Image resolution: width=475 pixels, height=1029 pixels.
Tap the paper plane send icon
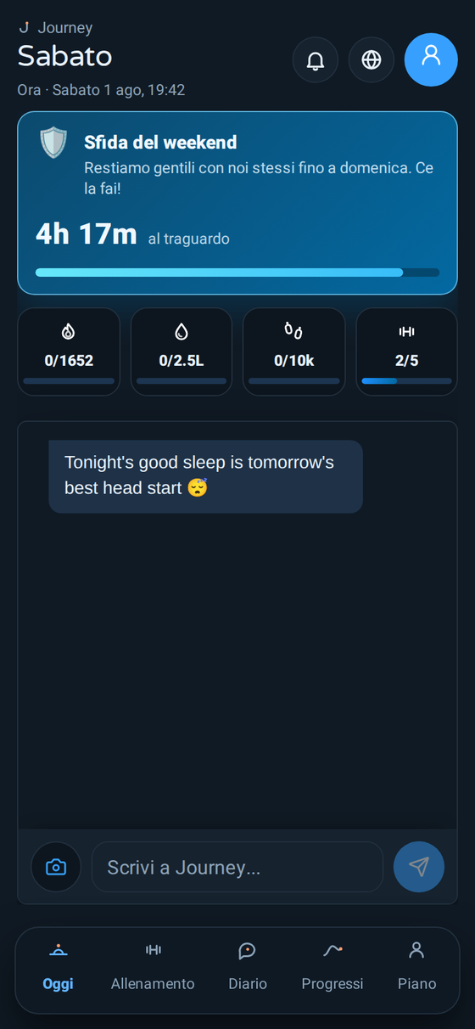pos(419,867)
